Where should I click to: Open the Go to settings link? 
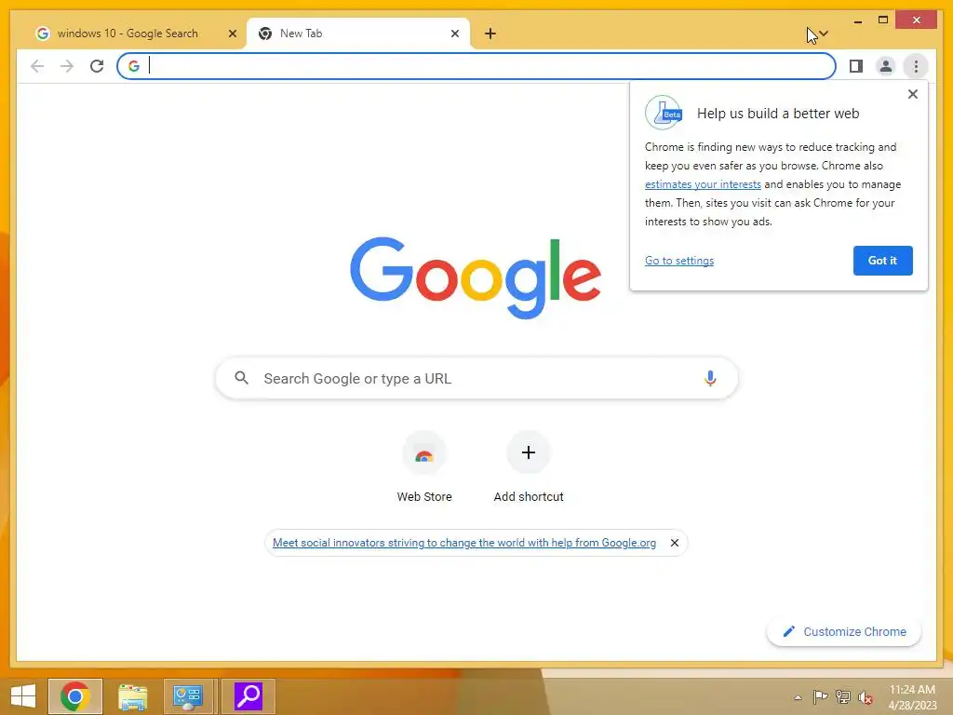[x=679, y=261]
